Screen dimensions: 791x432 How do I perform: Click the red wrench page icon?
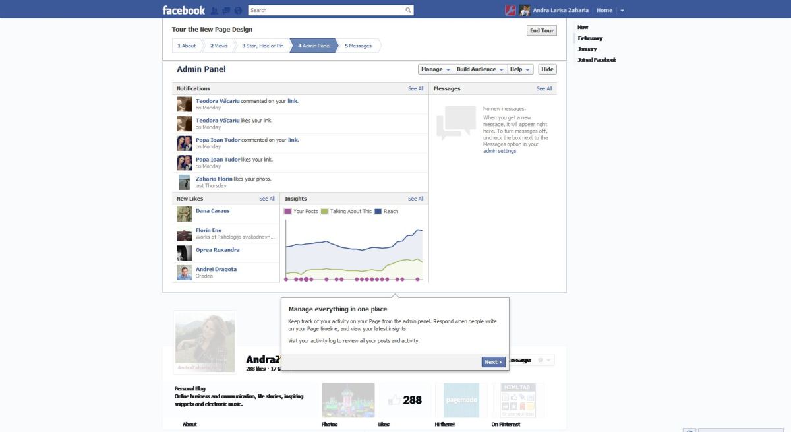(510, 10)
